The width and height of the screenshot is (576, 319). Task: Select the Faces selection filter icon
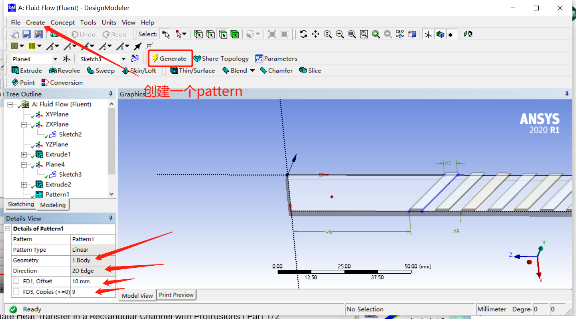[223, 34]
